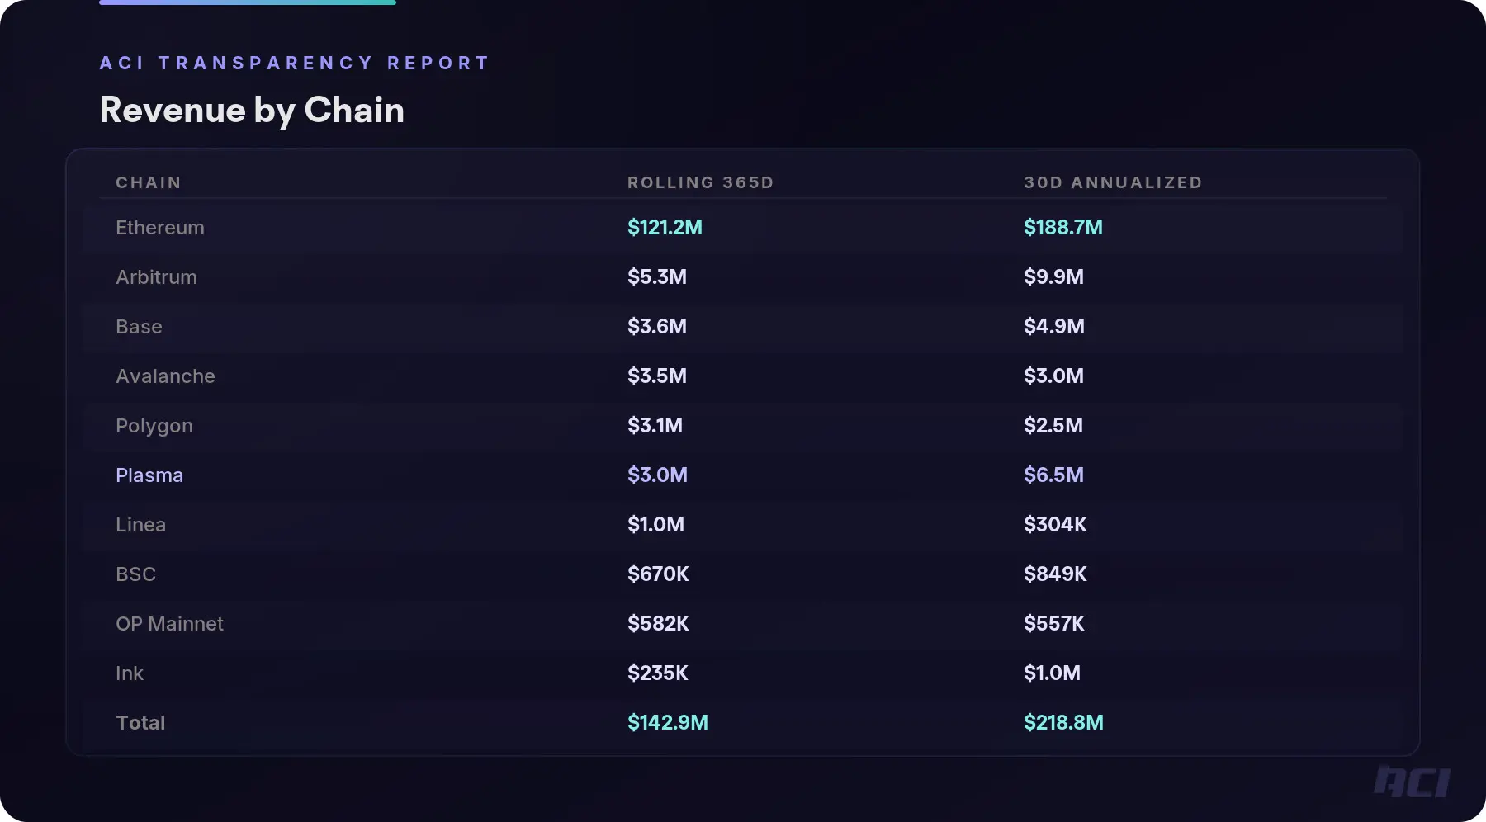Click Base's $3.6M rolling revenue
1486x822 pixels.
coord(656,327)
